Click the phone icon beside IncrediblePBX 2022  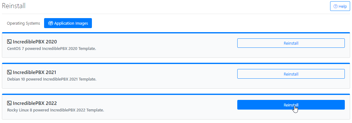[9, 103]
